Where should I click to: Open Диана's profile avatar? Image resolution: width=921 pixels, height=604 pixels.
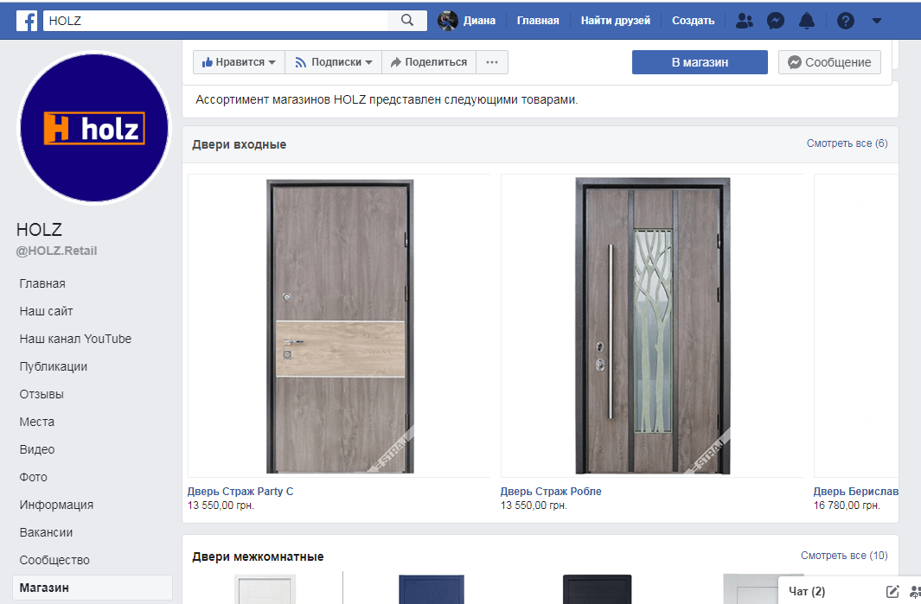(448, 21)
